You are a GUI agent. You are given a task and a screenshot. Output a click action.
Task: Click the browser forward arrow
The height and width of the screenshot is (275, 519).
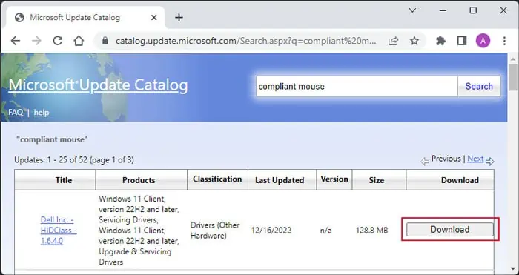37,41
